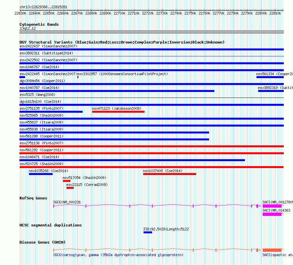
Task: Click esv2751136 (Pinto2007) label
Action: point(41,143)
